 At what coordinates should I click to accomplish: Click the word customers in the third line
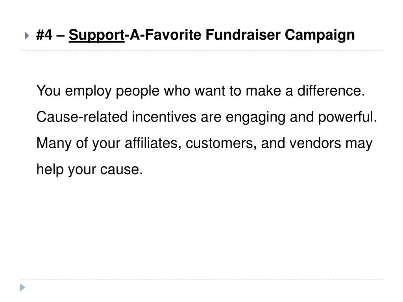[x=219, y=143]
